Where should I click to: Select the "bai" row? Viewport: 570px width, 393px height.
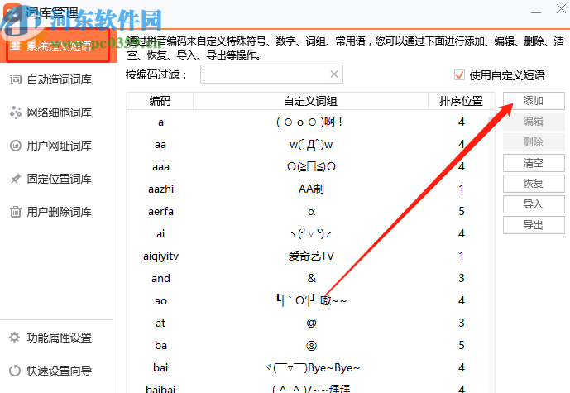308,367
